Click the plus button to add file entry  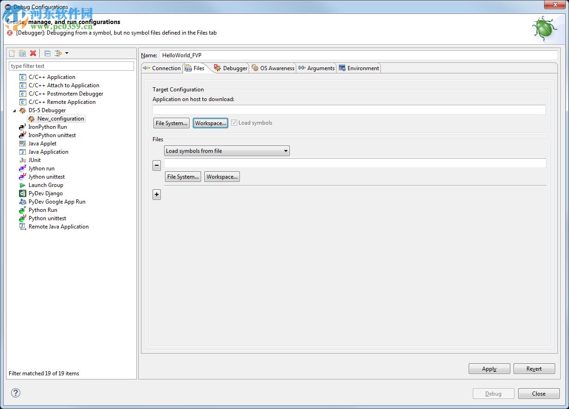157,195
